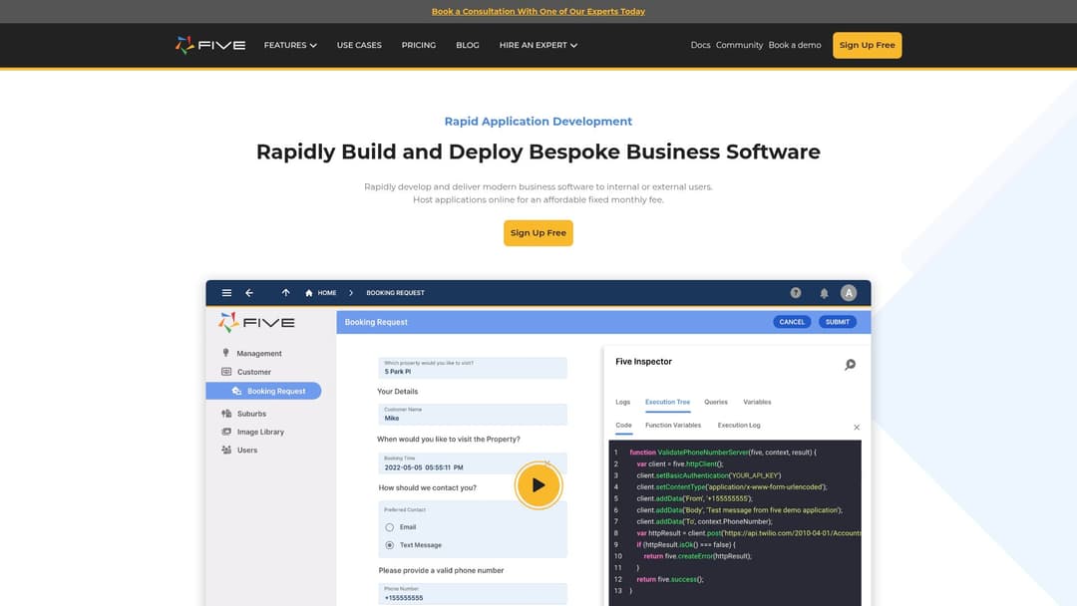The image size is (1077, 606).
Task: Click the Customer sidebar icon
Action: (x=226, y=372)
